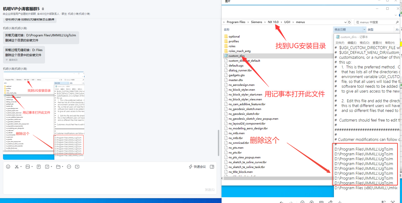Click the document note icon in chat toolbar
Viewport: 402px width, 203px height.
(39, 167)
